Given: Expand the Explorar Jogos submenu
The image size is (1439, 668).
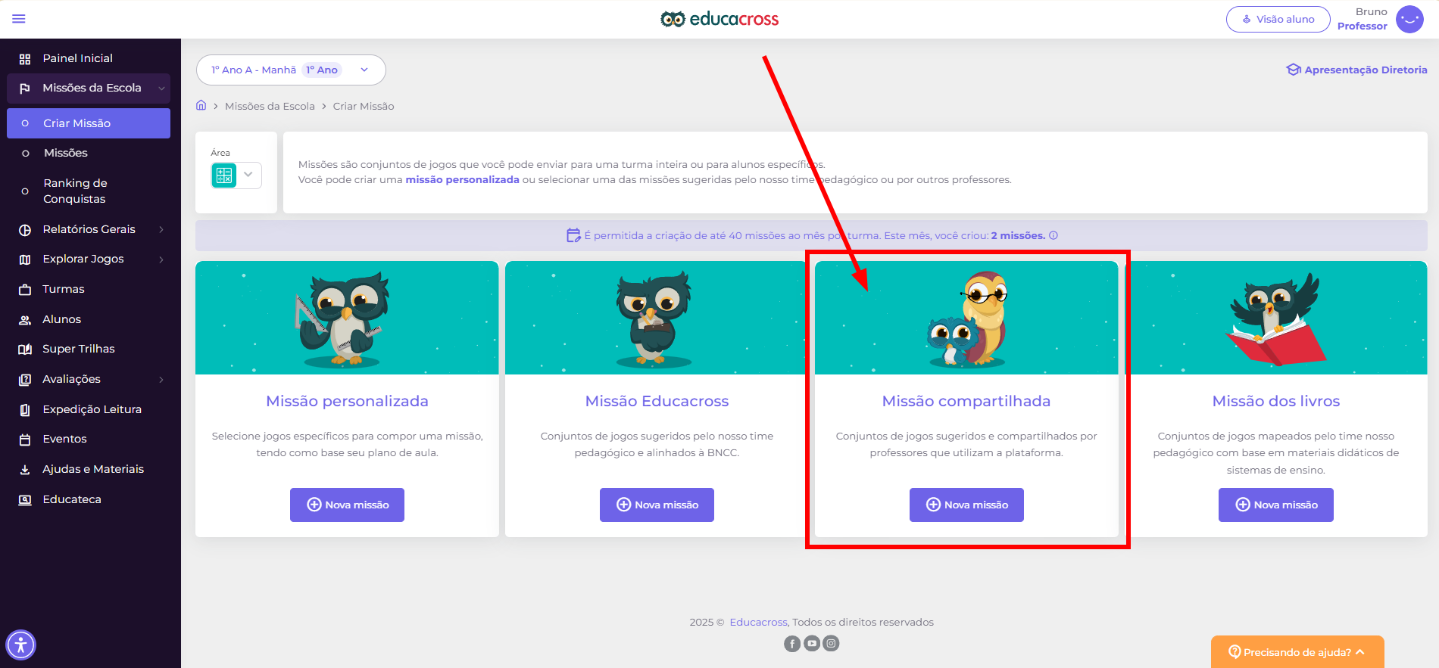Looking at the screenshot, I should click(161, 259).
